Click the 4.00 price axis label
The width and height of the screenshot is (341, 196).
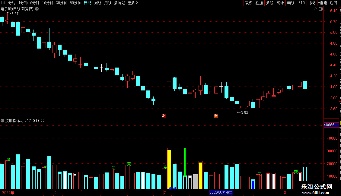coord(333,87)
